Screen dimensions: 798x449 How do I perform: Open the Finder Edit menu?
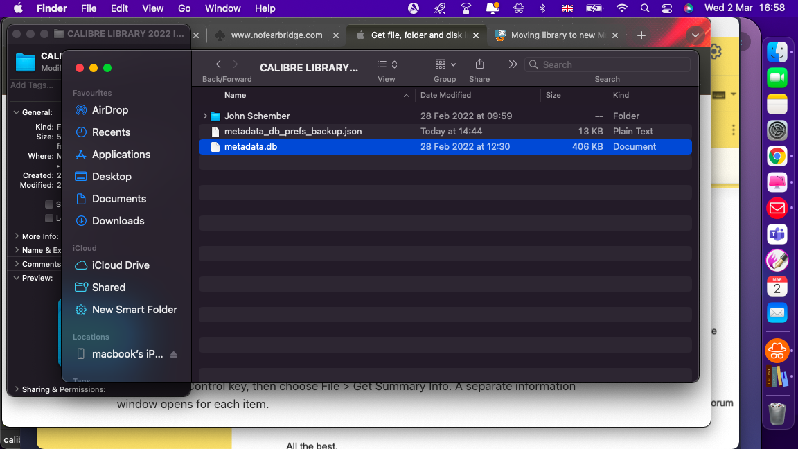click(x=119, y=8)
